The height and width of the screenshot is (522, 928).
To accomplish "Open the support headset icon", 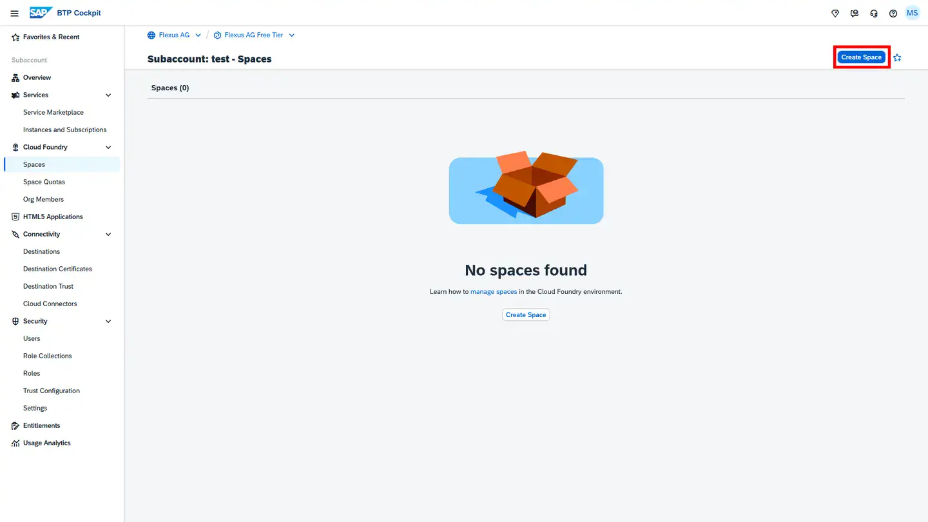I will tap(874, 13).
